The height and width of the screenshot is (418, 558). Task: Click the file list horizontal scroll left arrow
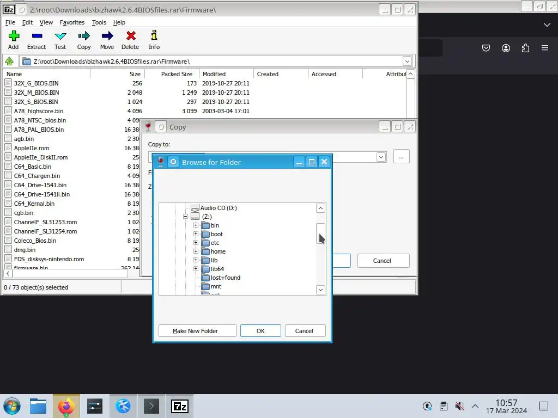(8, 273)
